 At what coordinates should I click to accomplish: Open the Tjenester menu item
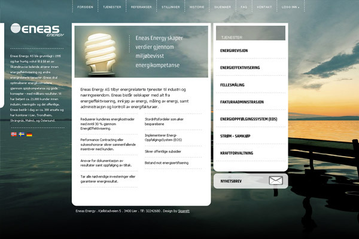(112, 7)
